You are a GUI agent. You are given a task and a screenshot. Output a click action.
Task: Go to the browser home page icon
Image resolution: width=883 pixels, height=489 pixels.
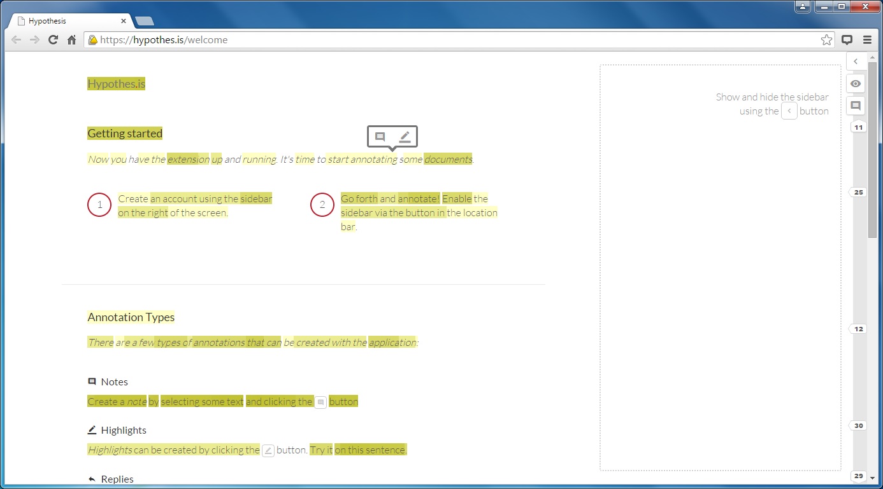click(x=72, y=39)
